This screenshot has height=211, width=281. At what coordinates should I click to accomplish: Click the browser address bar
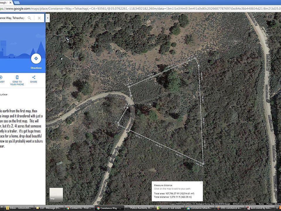click(117, 9)
